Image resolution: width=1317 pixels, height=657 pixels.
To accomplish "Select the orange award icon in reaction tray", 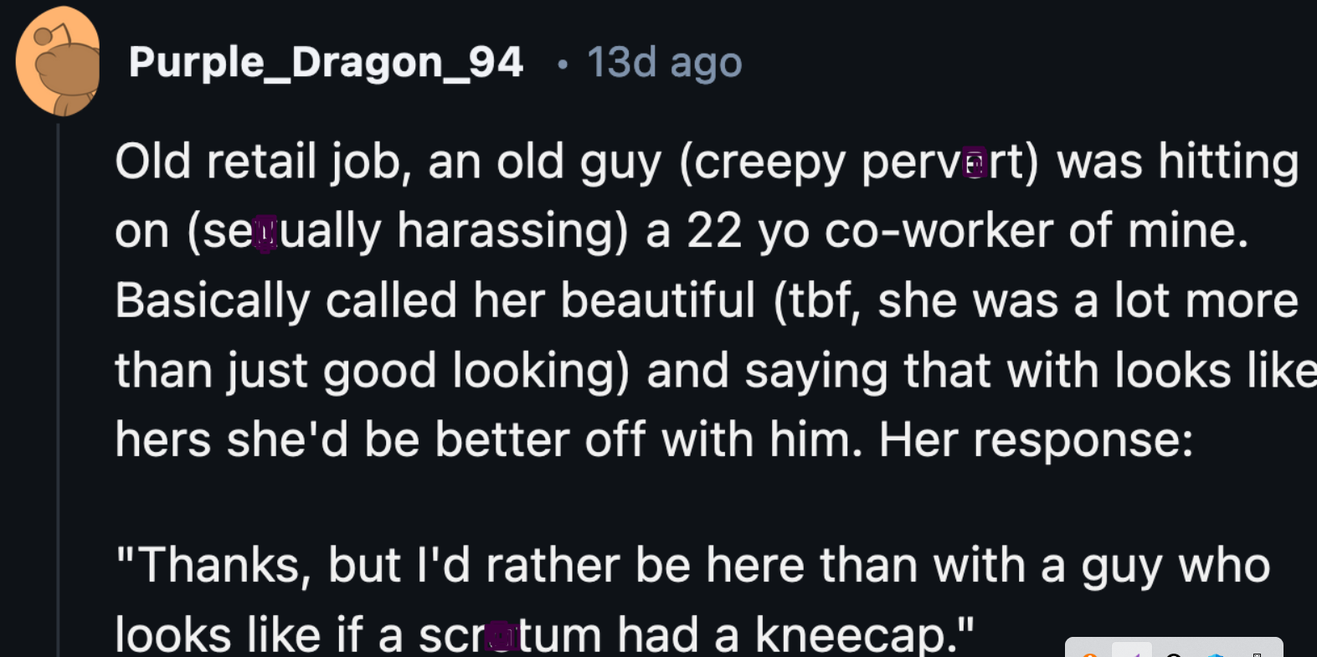I will pos(1091,654).
